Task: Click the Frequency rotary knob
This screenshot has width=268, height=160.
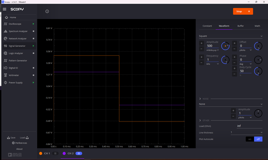Action: point(225,60)
